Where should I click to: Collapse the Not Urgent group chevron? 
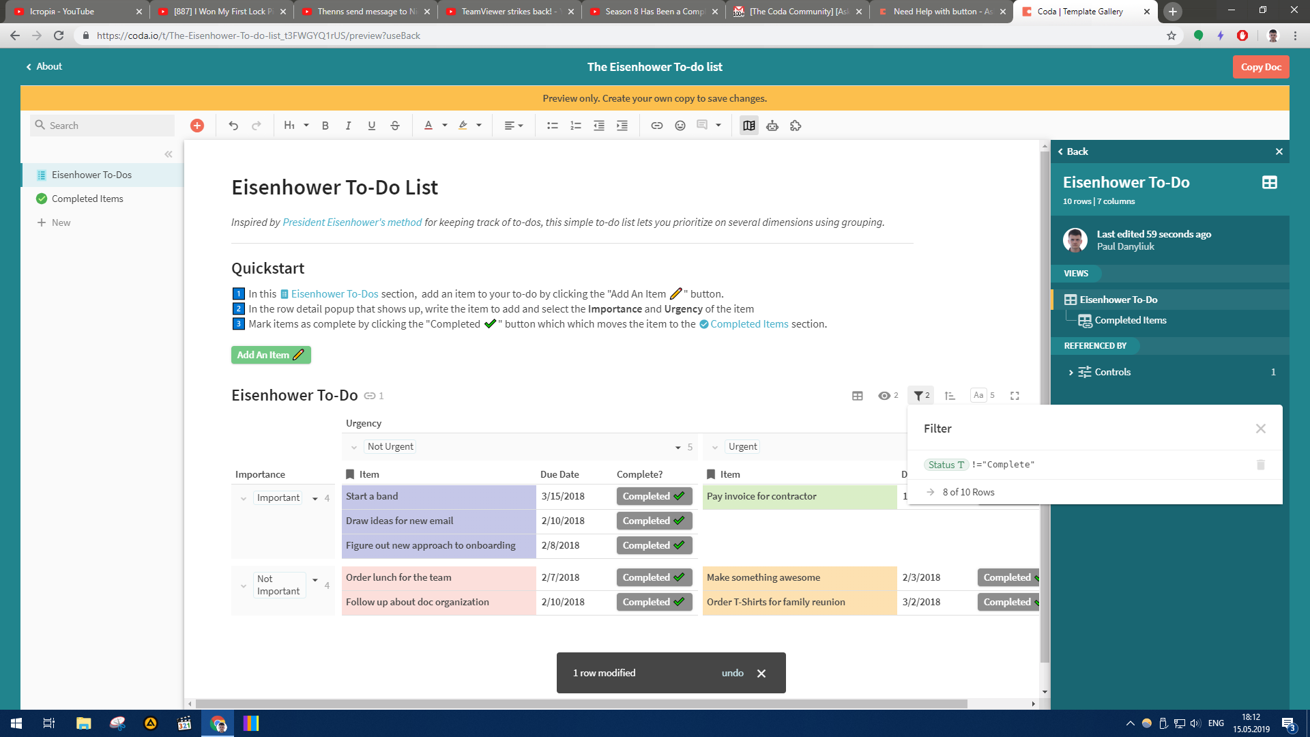click(x=353, y=448)
